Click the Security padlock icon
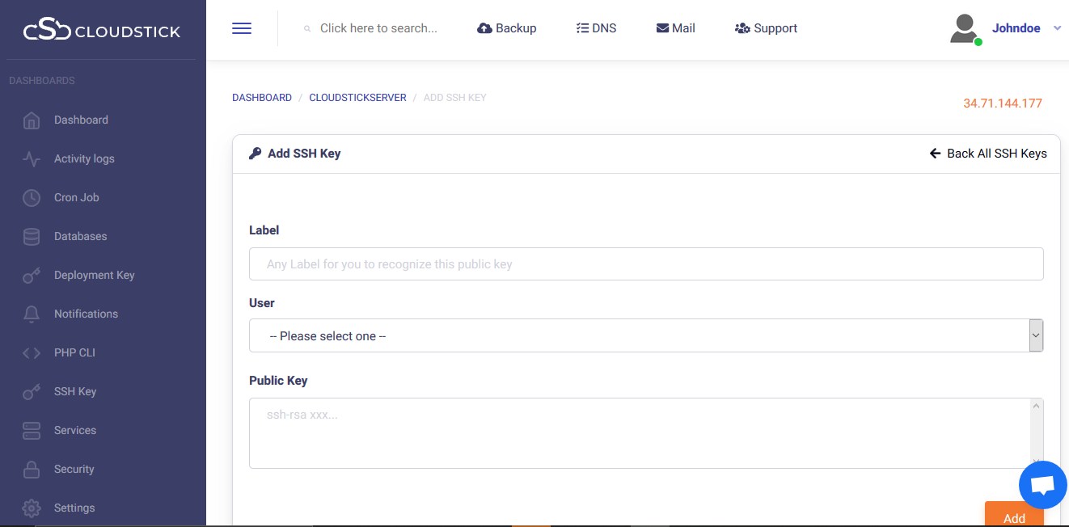This screenshot has height=527, width=1069. pos(32,470)
